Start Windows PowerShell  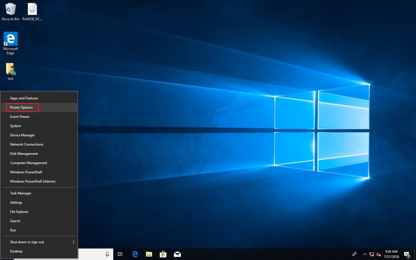[x=39, y=172]
